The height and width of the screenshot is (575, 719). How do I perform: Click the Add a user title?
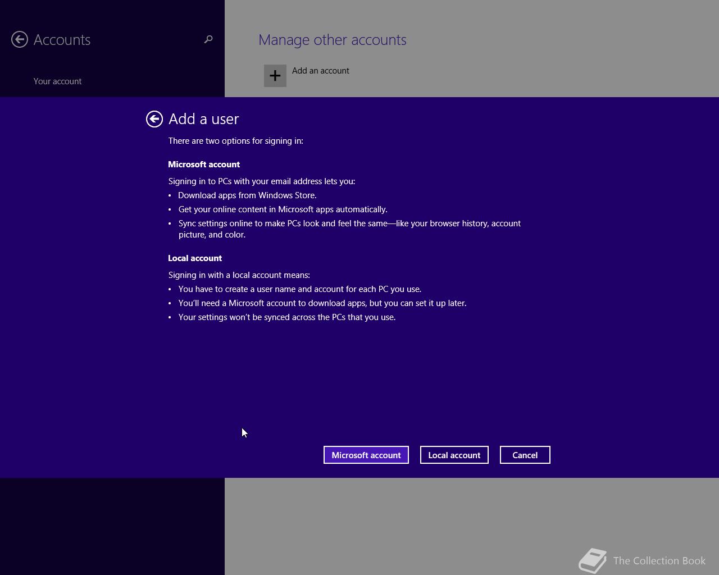coord(204,119)
